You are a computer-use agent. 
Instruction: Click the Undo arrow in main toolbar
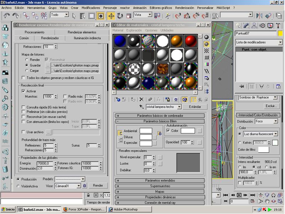click(x=7, y=16)
